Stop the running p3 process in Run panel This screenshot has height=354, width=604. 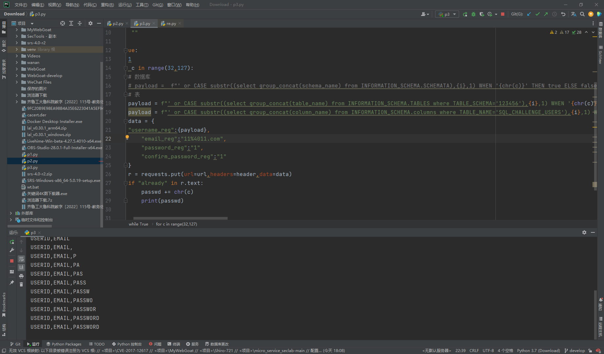point(12,261)
